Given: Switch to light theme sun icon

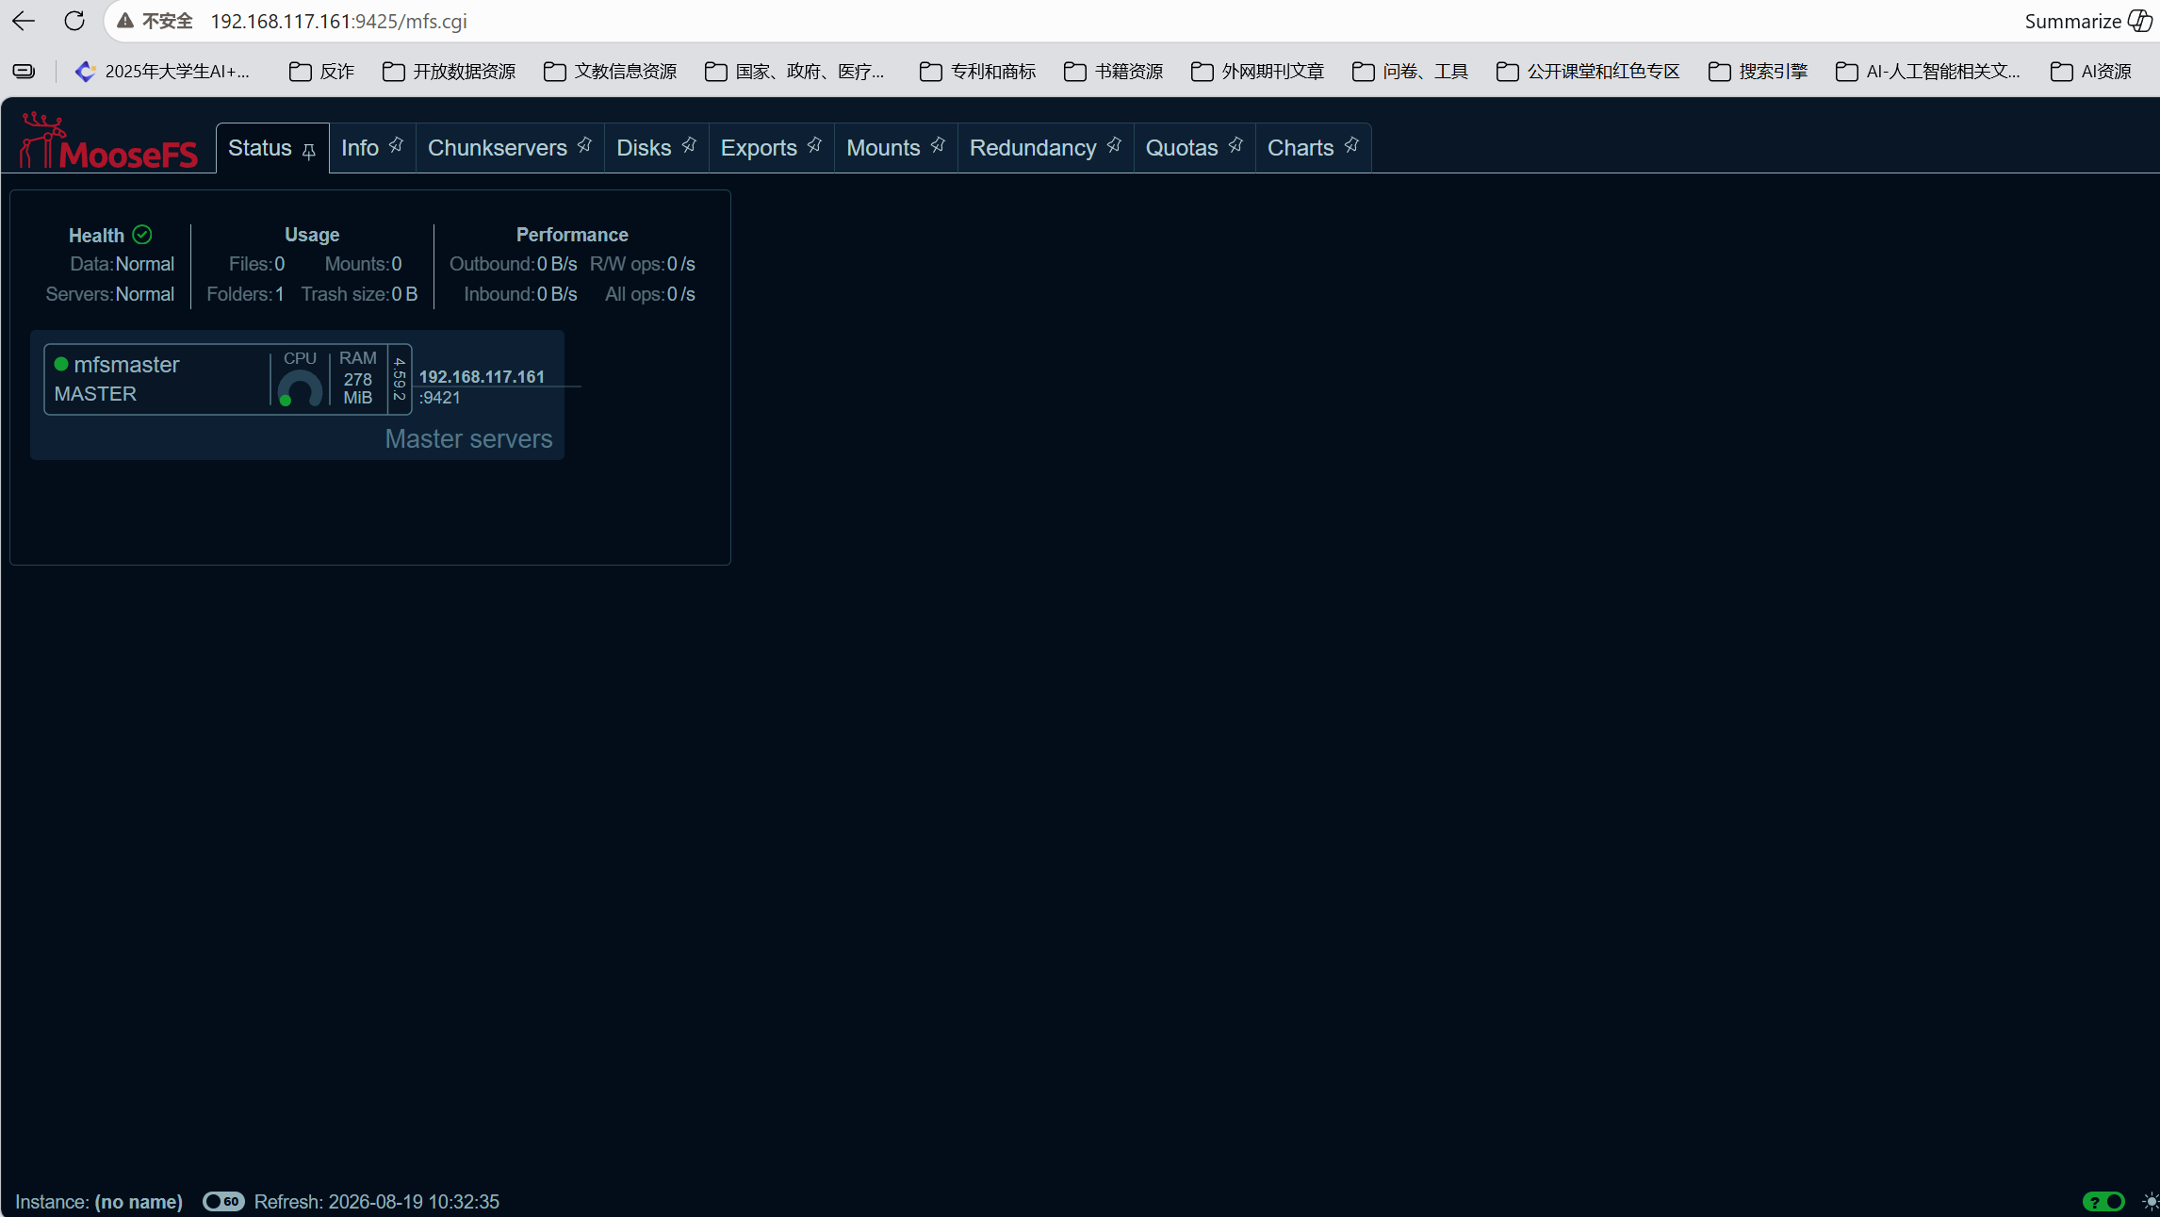Looking at the screenshot, I should pos(2149,1202).
